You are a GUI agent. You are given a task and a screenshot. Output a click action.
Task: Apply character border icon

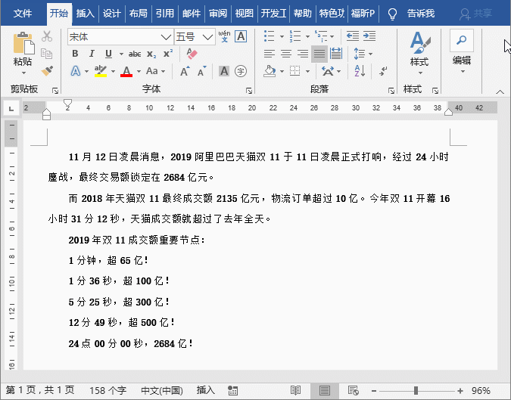click(241, 36)
